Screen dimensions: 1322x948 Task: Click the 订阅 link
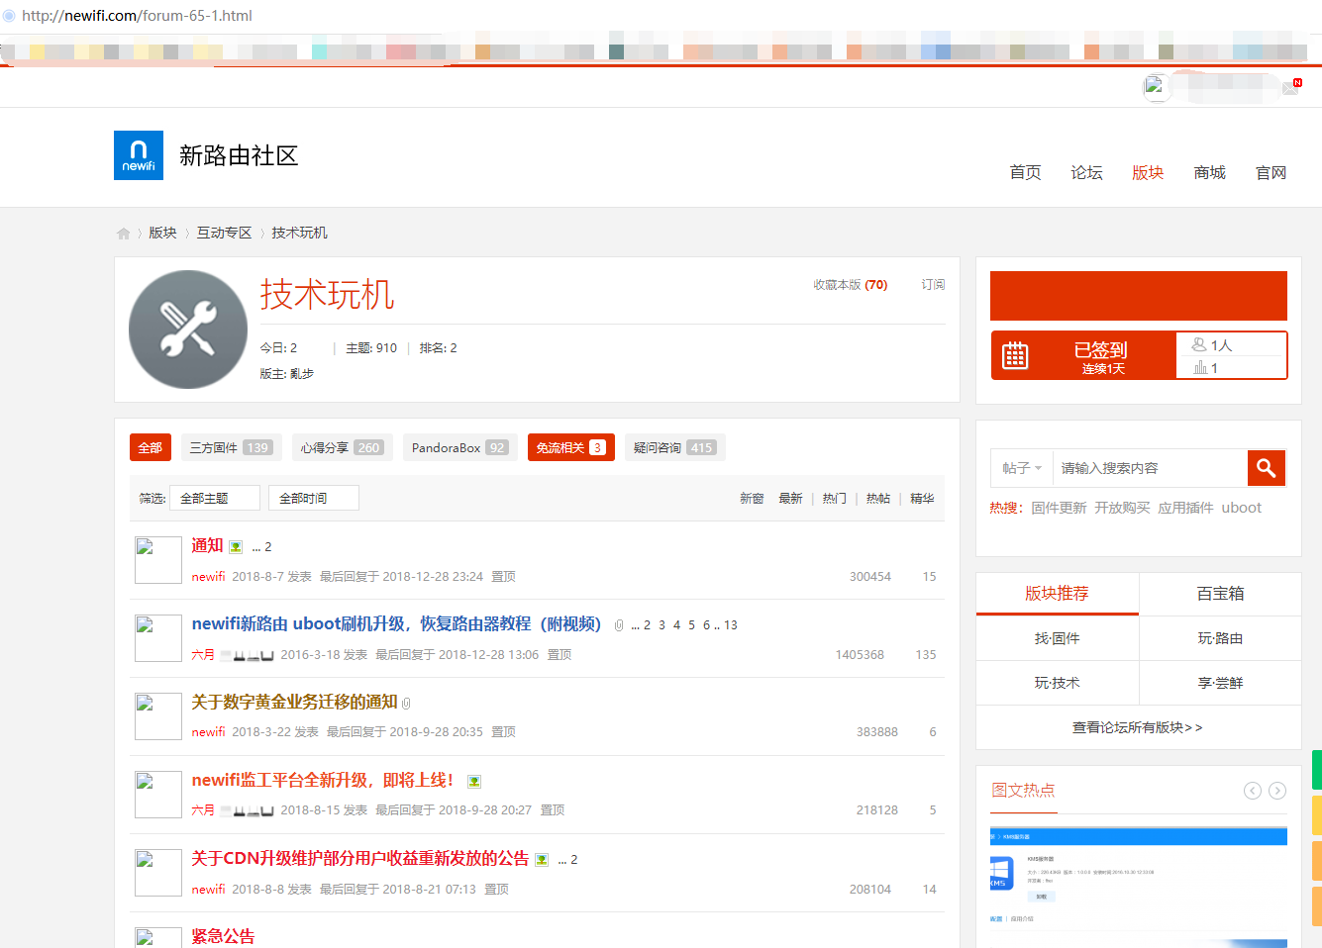(933, 285)
